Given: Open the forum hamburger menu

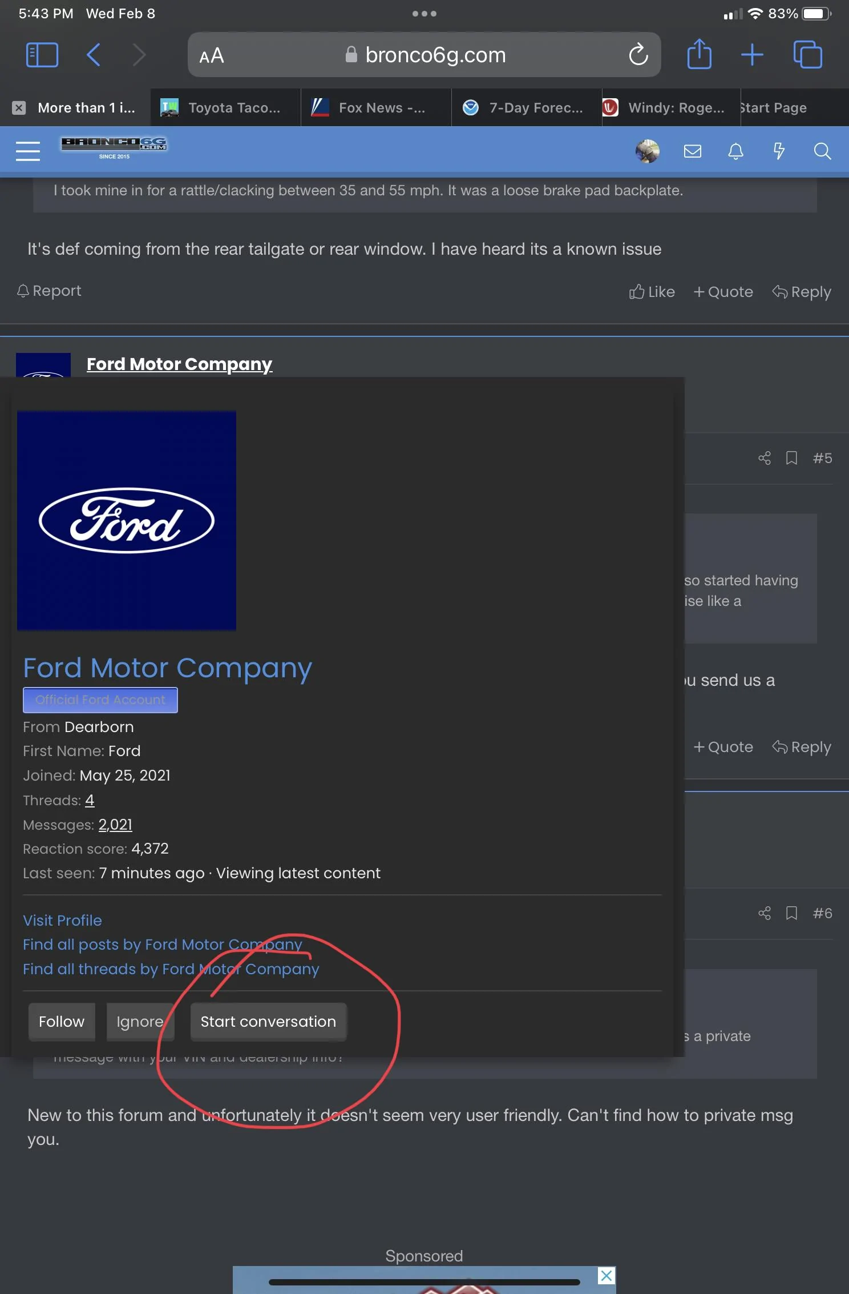Looking at the screenshot, I should (x=27, y=151).
